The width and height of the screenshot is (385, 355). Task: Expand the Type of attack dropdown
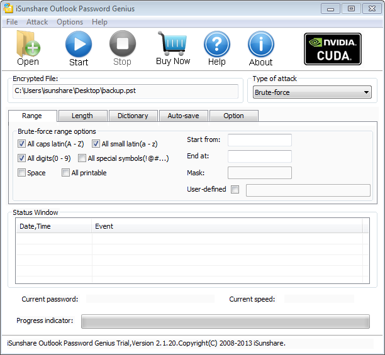(312, 92)
